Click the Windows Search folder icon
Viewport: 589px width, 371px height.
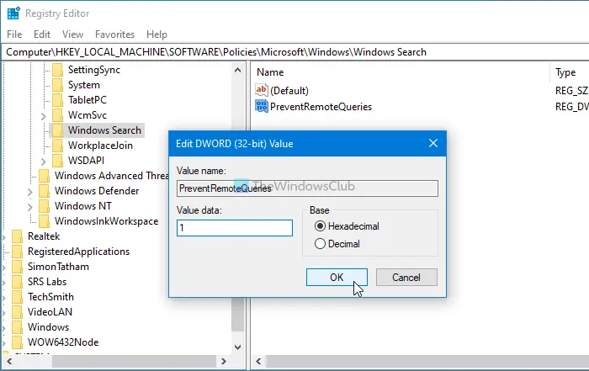pos(57,130)
